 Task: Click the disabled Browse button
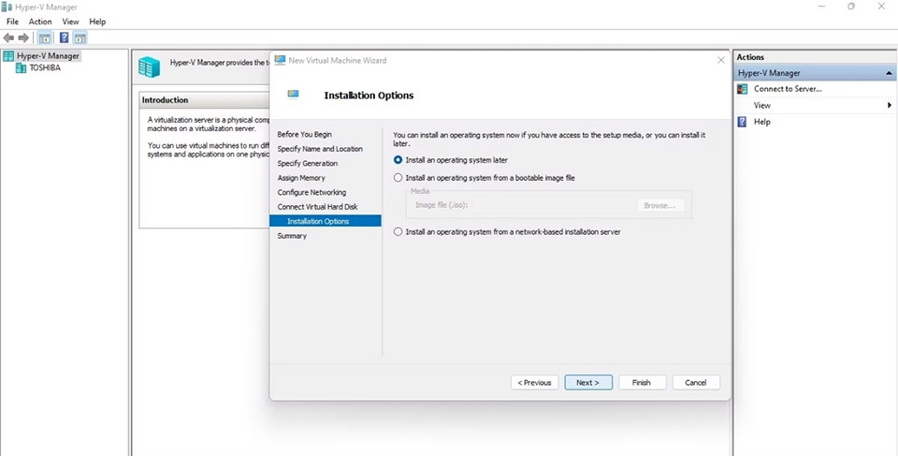pyautogui.click(x=660, y=205)
